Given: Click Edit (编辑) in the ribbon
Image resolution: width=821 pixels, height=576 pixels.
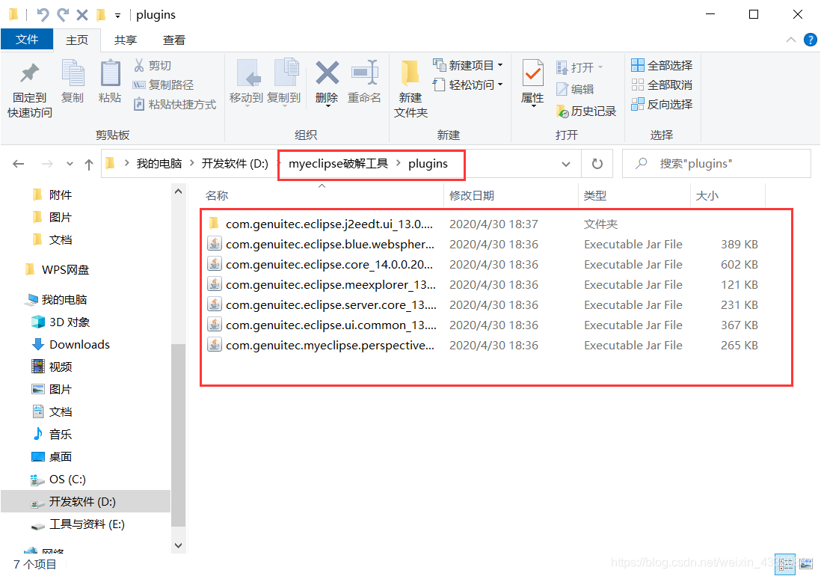Looking at the screenshot, I should click(575, 89).
